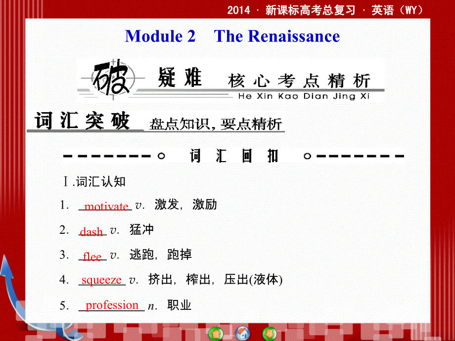Click the green down-arrow next slide icon
Image resolution: width=455 pixels, height=341 pixels.
pyautogui.click(x=269, y=333)
